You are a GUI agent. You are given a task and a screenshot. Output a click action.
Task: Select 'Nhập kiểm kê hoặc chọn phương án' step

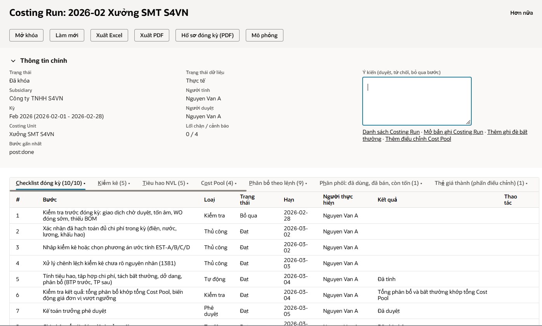(x=116, y=247)
